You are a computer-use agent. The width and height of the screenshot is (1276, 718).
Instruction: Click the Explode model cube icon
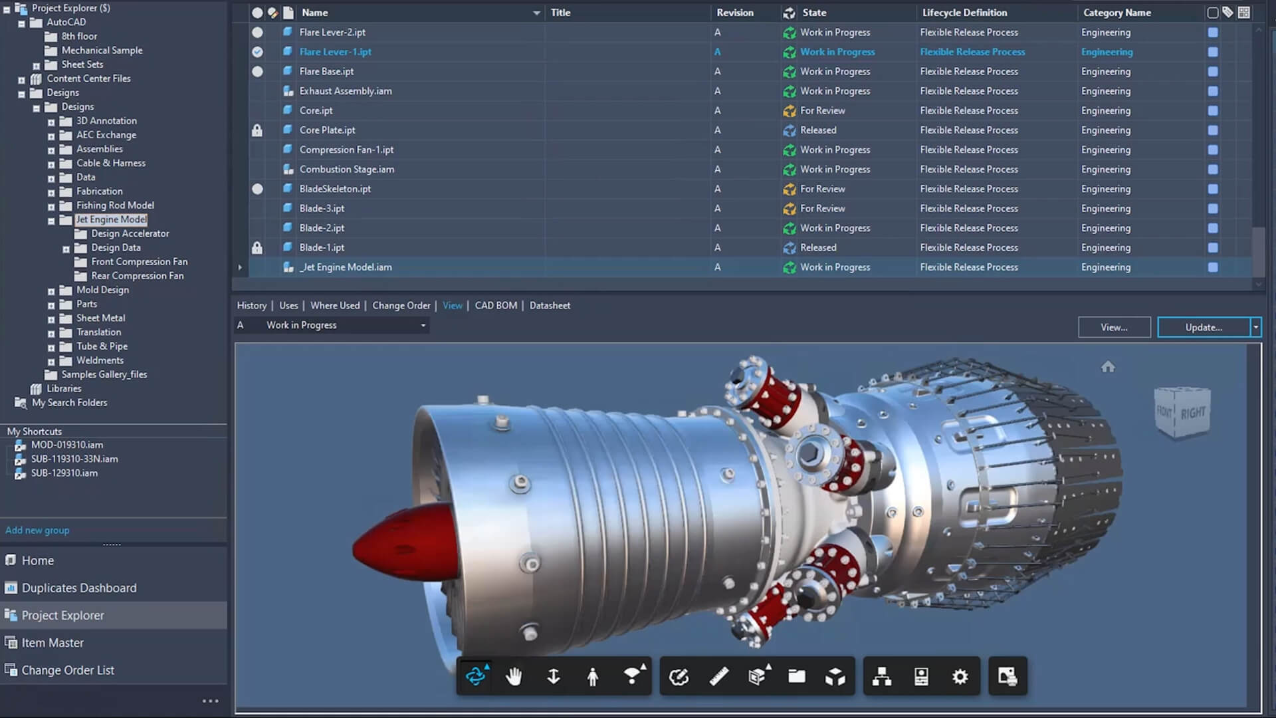pyautogui.click(x=835, y=677)
